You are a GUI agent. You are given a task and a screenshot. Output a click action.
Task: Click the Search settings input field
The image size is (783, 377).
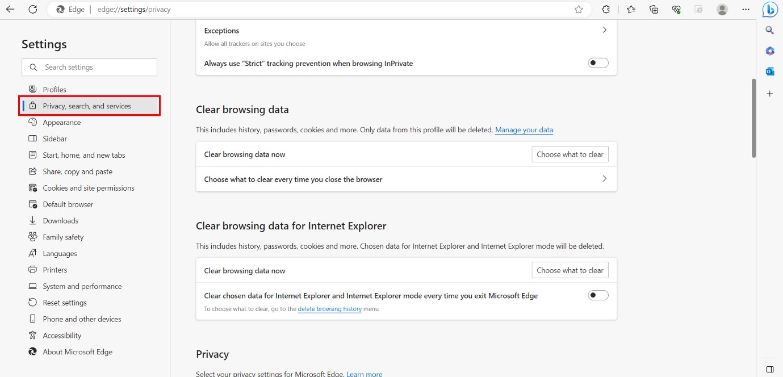click(x=89, y=67)
